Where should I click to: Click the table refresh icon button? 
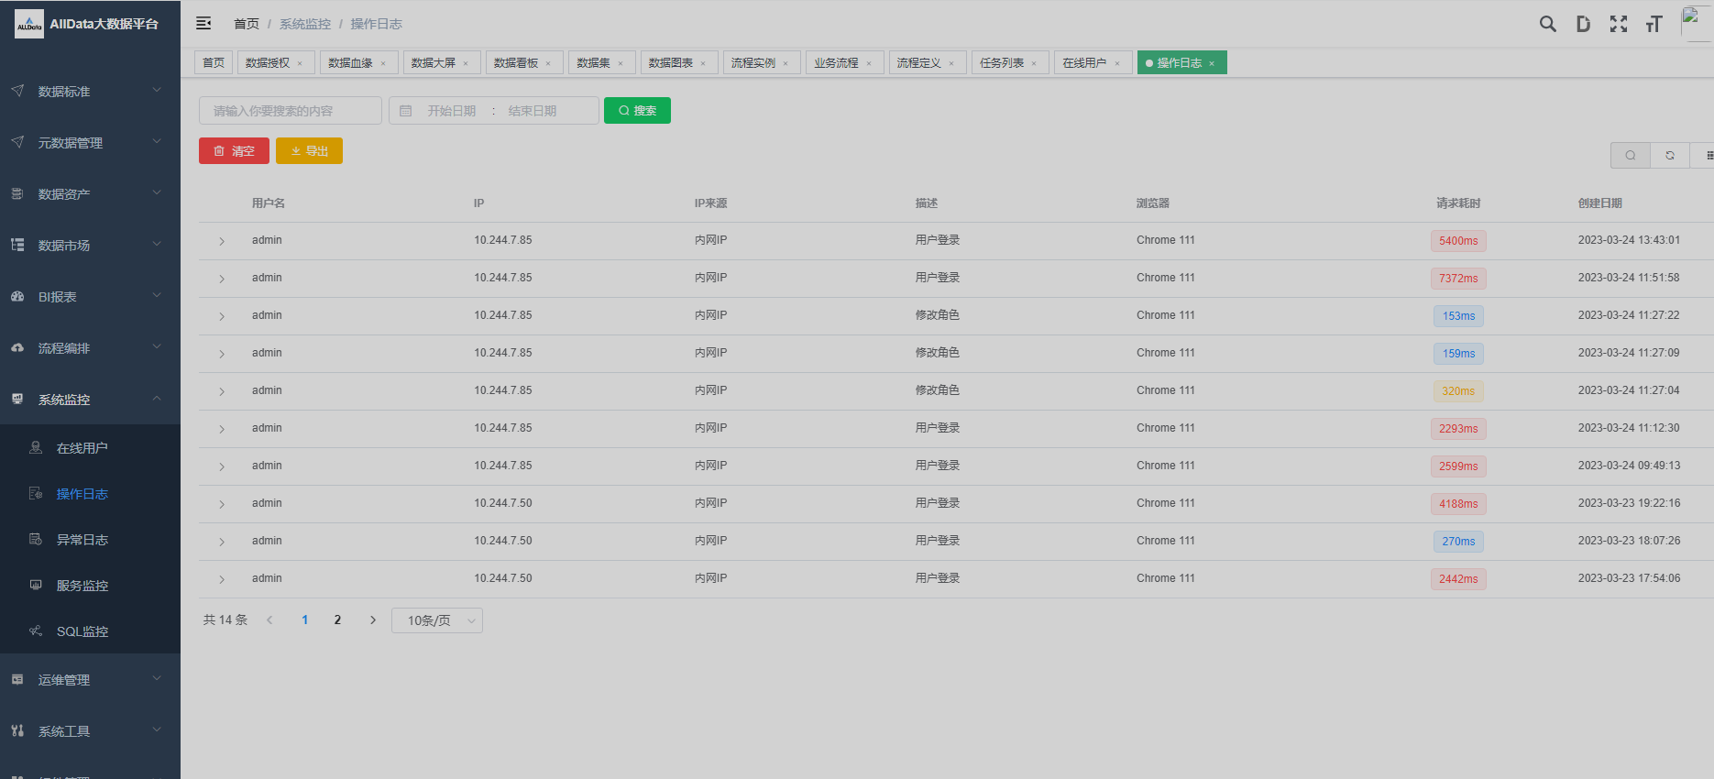(x=1669, y=156)
